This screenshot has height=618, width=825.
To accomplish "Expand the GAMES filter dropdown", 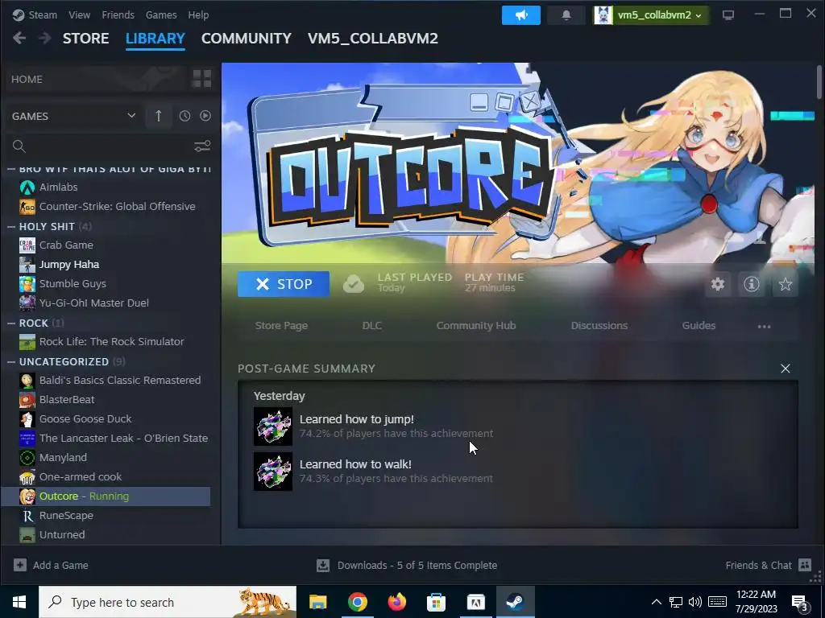I will [x=73, y=116].
